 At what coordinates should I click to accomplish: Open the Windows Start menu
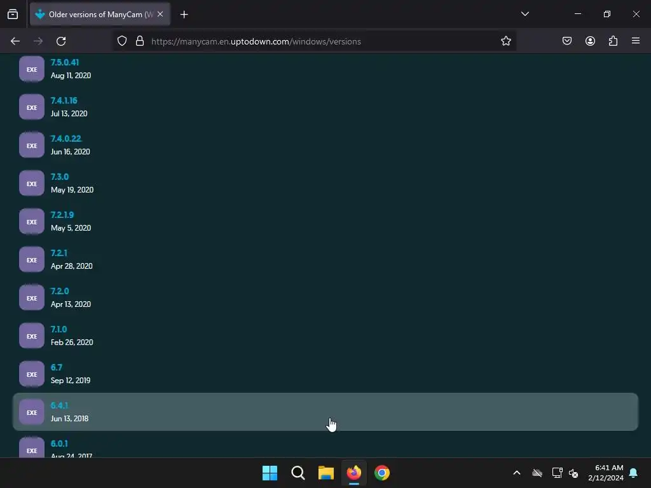(270, 473)
